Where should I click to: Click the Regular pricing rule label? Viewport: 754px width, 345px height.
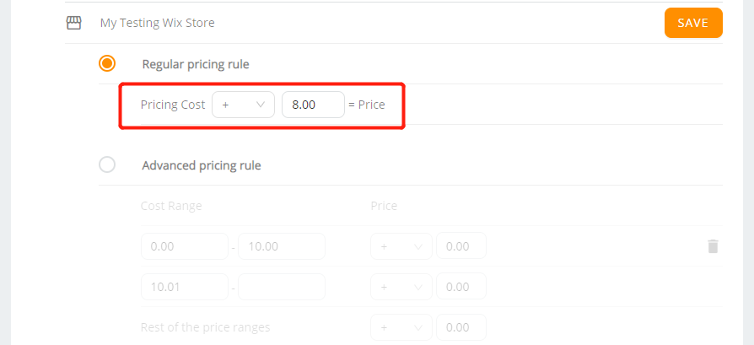196,64
